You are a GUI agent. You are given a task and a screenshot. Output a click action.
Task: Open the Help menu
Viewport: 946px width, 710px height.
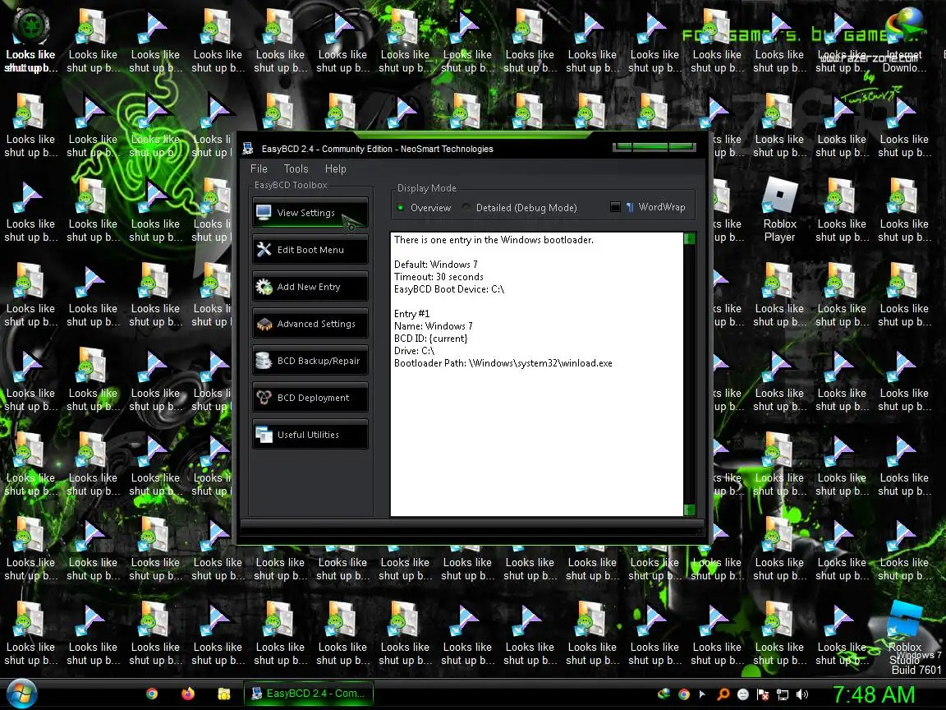coord(335,168)
